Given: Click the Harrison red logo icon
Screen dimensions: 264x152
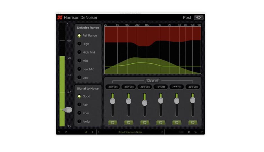Looking at the screenshot, I should (x=60, y=17).
